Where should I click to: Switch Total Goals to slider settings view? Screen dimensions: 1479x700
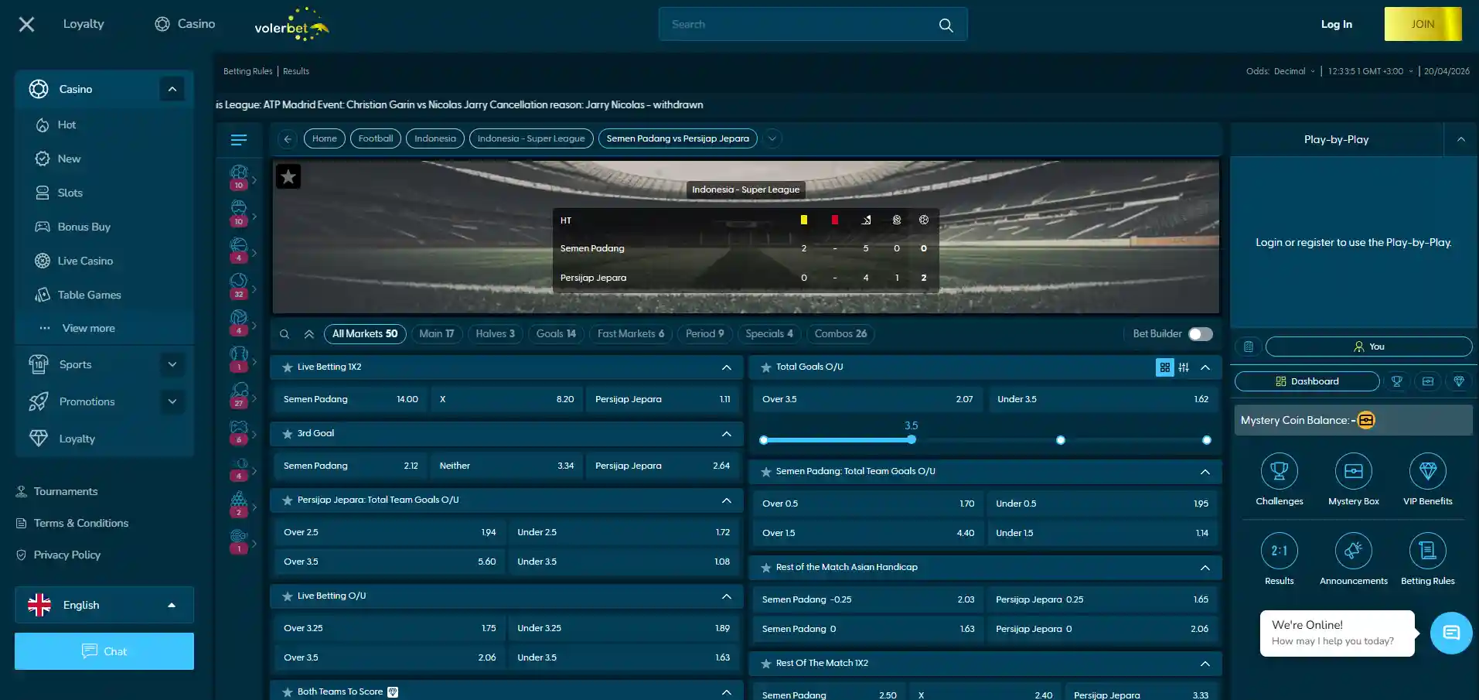[x=1184, y=367]
